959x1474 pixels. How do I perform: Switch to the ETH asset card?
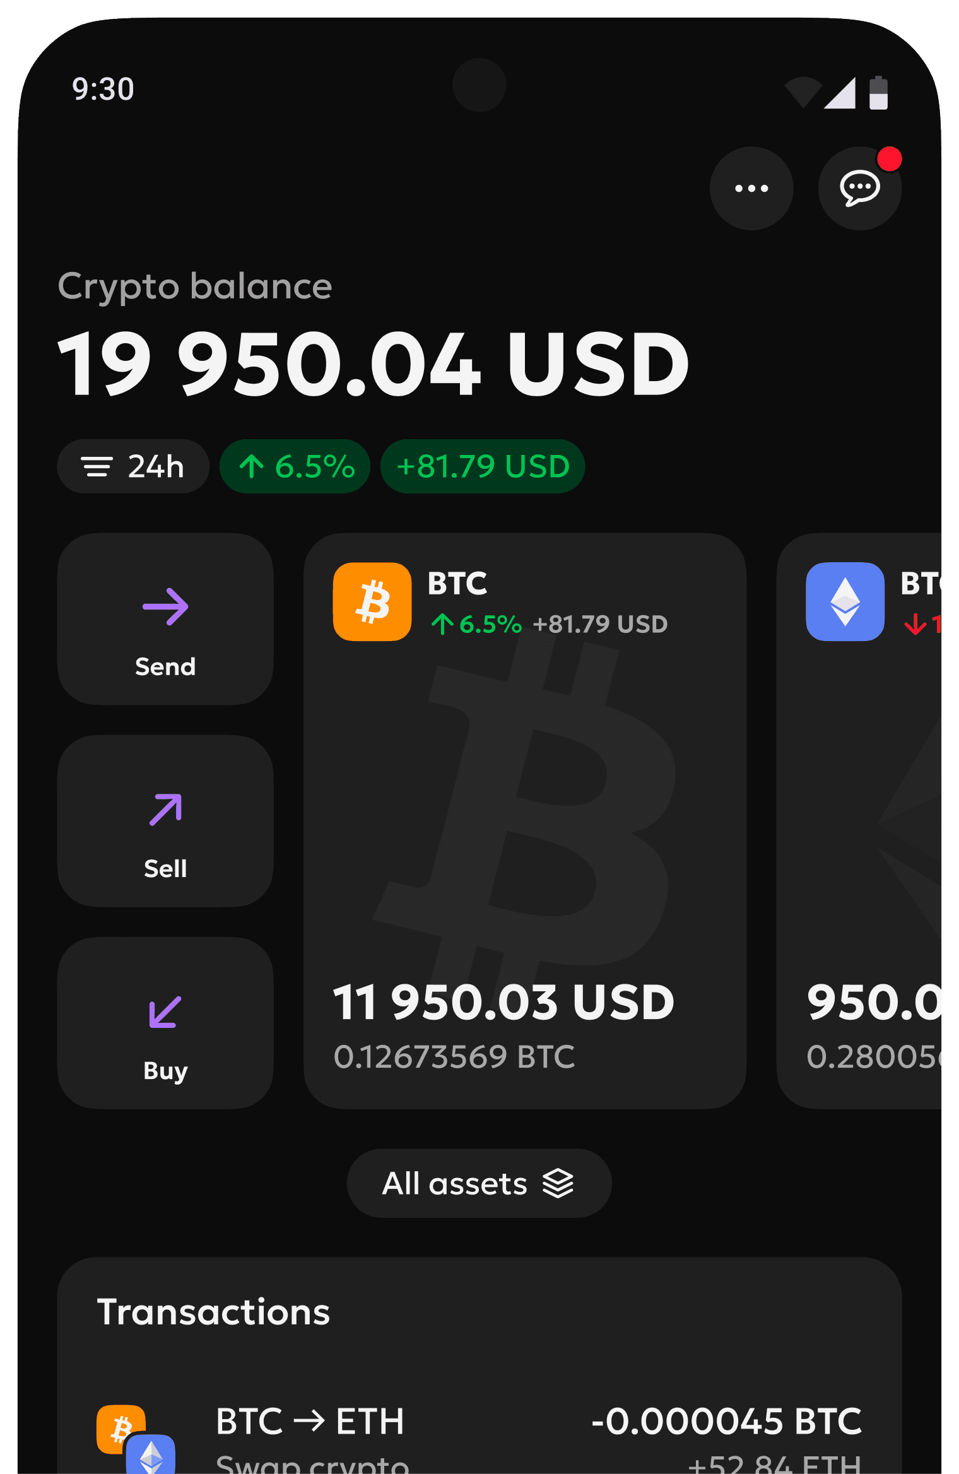click(x=883, y=820)
